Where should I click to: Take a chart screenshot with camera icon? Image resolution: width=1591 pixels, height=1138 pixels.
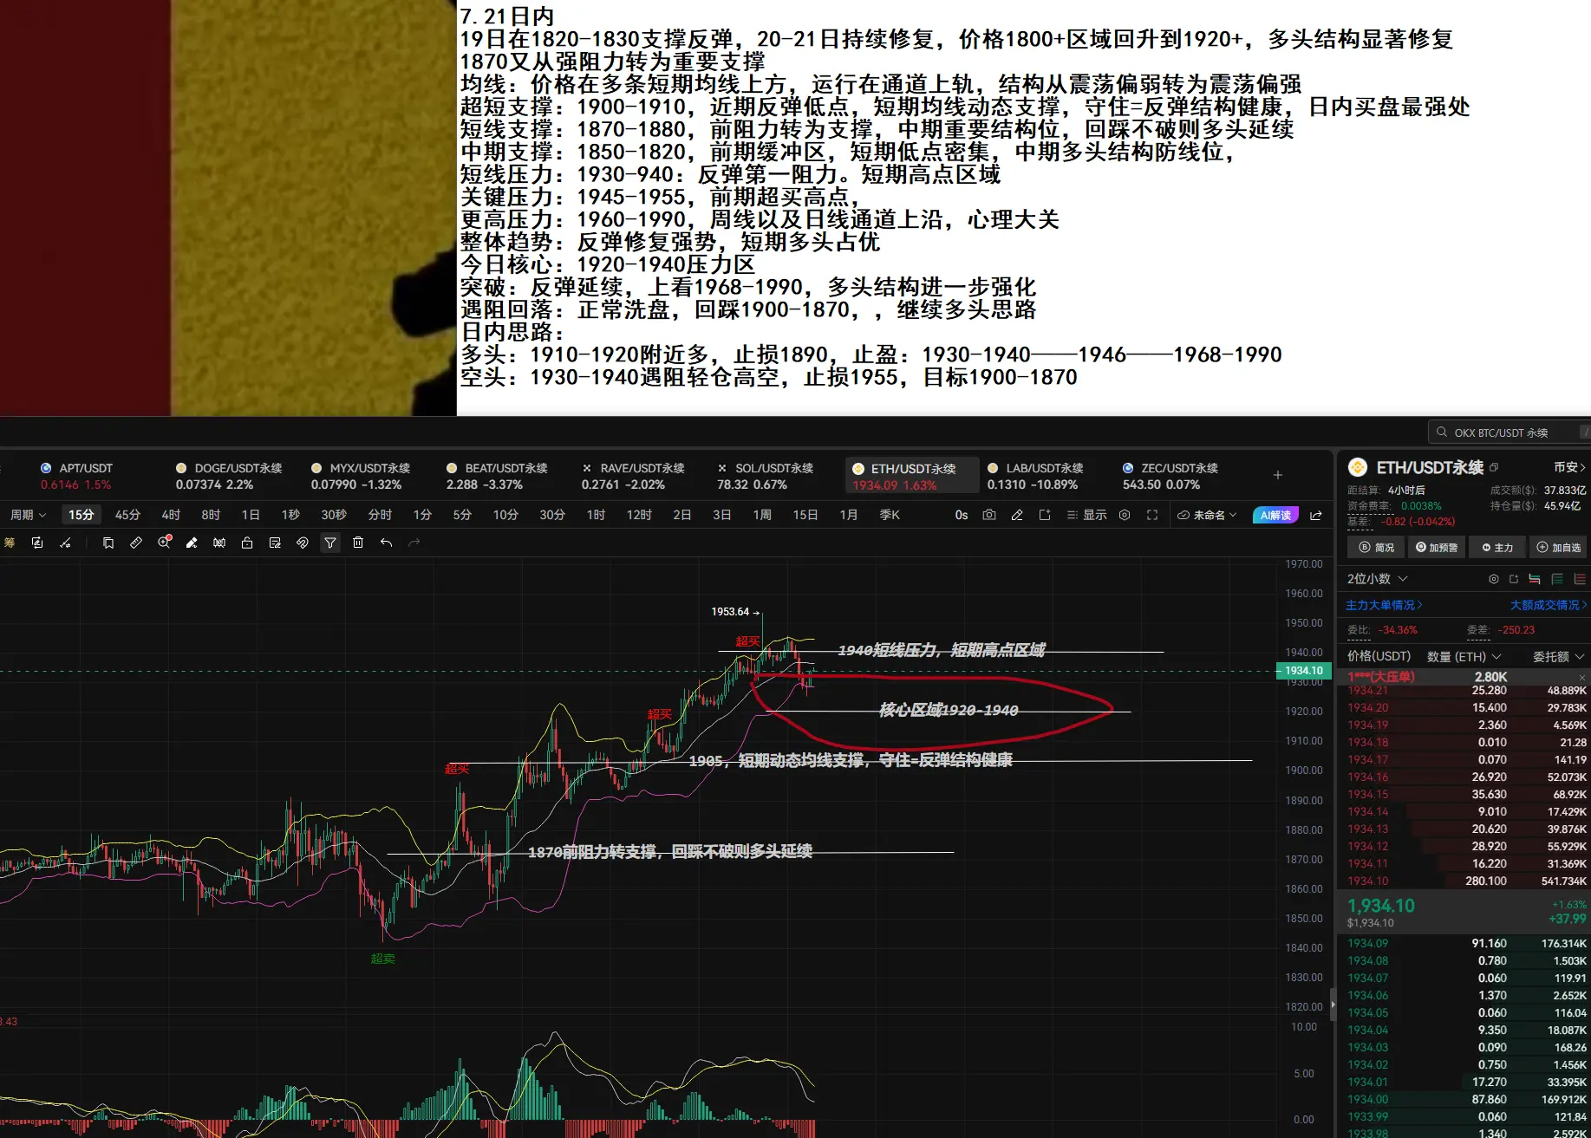(989, 515)
